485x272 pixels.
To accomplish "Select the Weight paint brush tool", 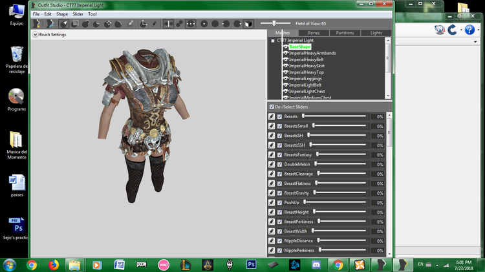I will point(130,24).
